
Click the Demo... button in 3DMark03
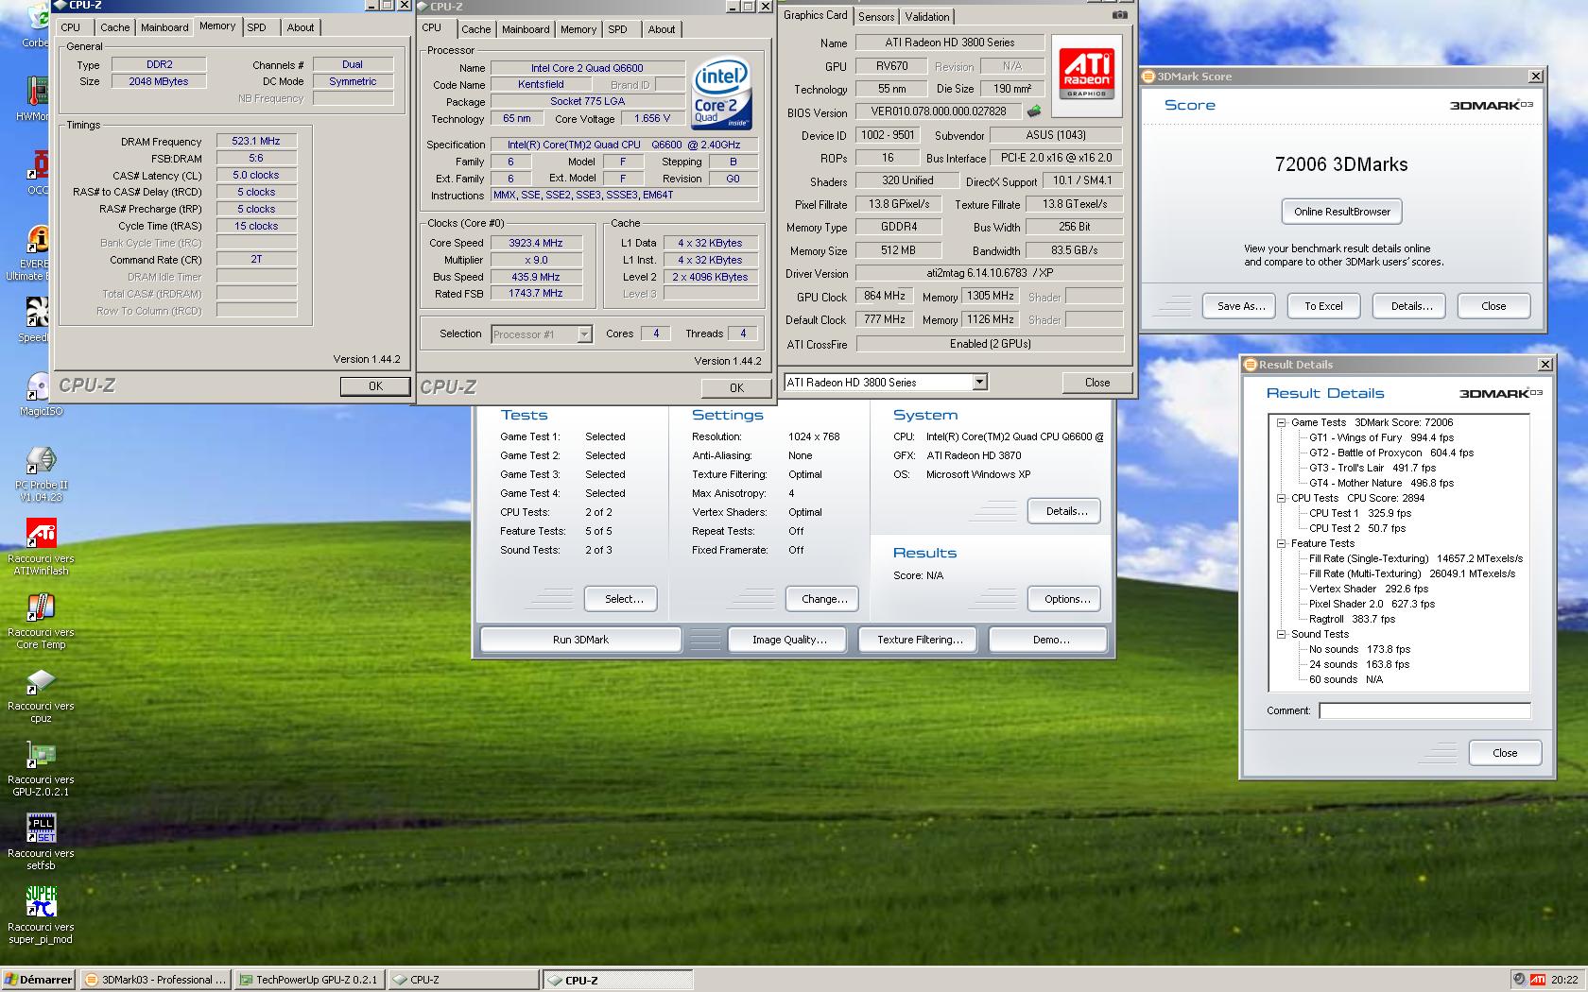pyautogui.click(x=1050, y=640)
